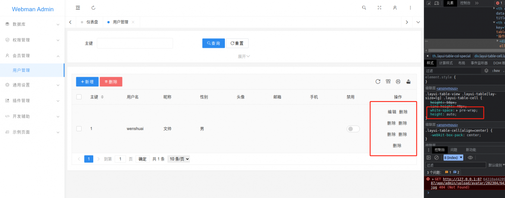Expand the 数据库 sidebar menu
The height and width of the screenshot is (198, 505).
[32, 24]
